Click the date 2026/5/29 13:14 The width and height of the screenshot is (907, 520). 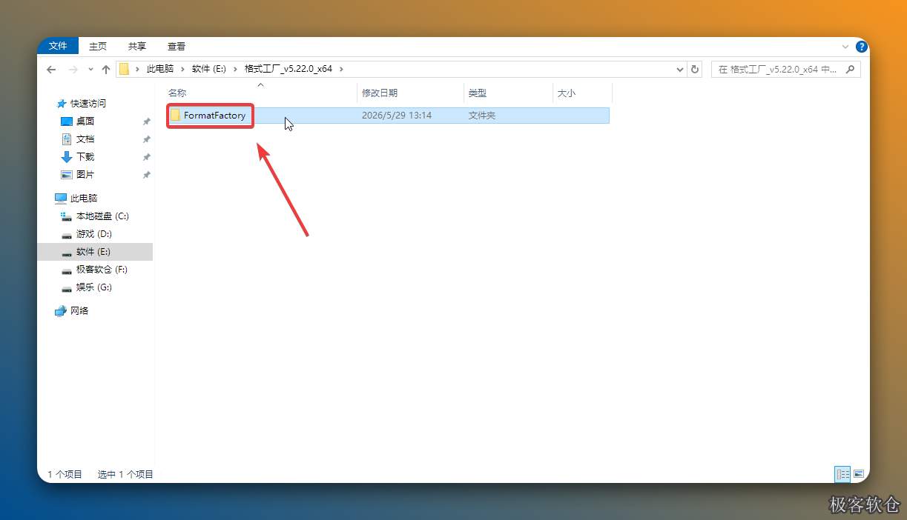click(396, 116)
